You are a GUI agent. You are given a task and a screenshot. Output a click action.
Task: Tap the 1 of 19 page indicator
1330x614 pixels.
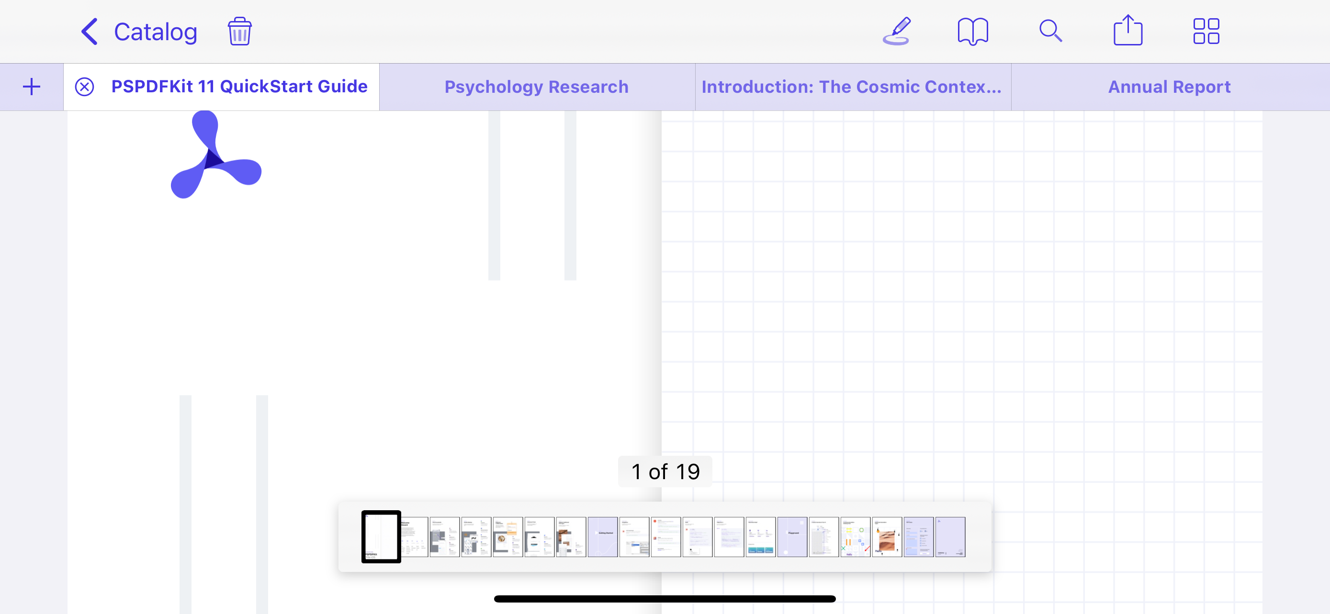tap(665, 471)
